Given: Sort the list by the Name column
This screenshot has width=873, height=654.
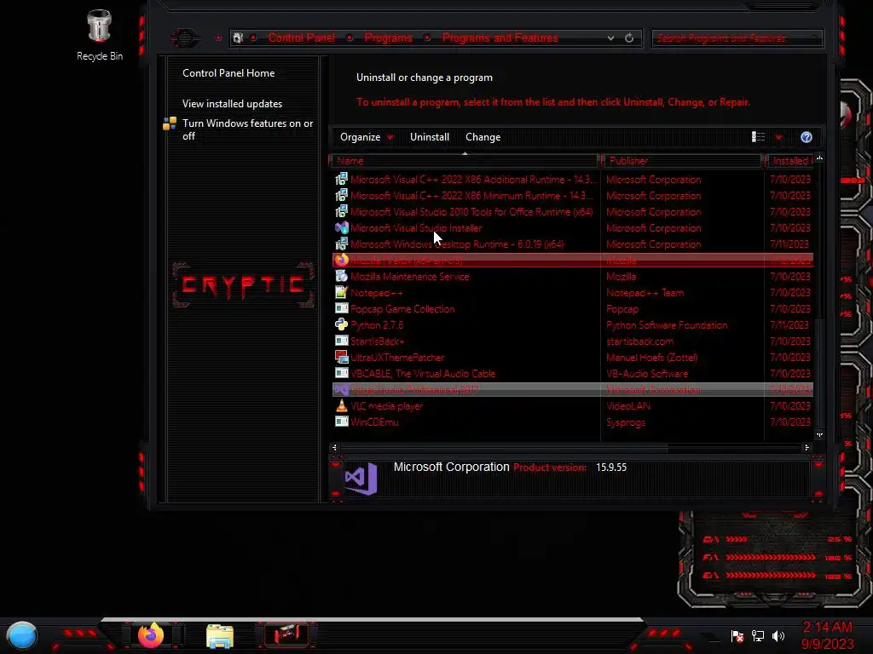Looking at the screenshot, I should tap(465, 161).
